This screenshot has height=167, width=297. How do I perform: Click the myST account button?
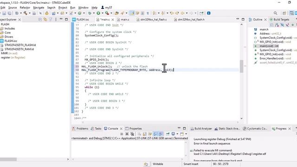[107, 7]
